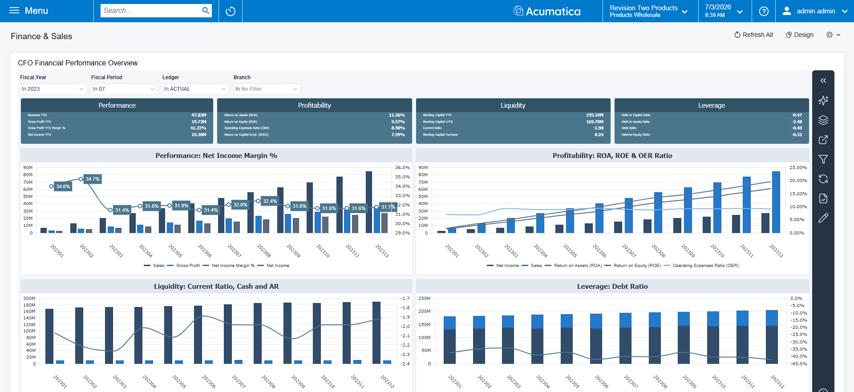Open the main Menu
This screenshot has height=392, width=854.
coord(28,11)
